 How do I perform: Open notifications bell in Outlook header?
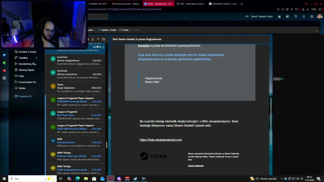[x=303, y=16]
